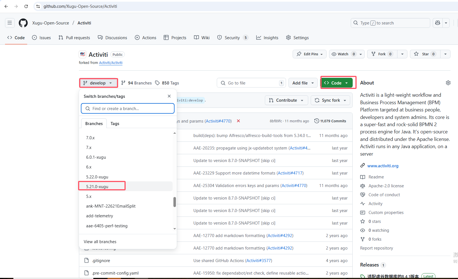This screenshot has width=458, height=279.
Task: Click the Copilot icon in header
Action: (x=438, y=23)
